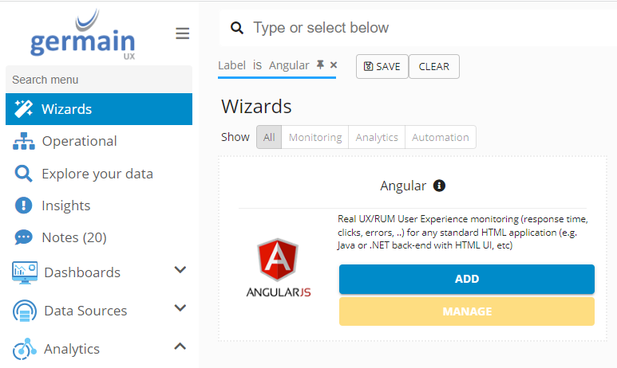The width and height of the screenshot is (617, 368).
Task: Expand the Dashboards section
Action: (180, 271)
